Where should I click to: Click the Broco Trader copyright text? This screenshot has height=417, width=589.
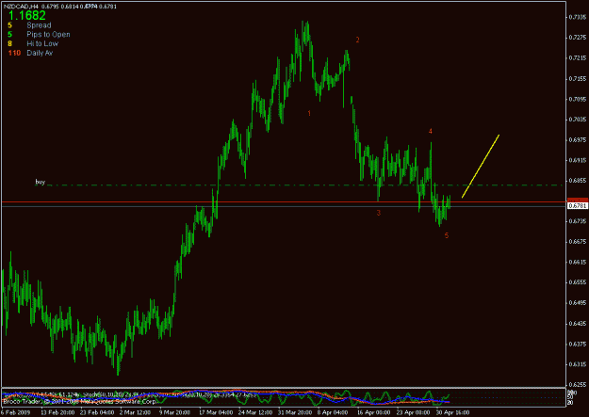(x=79, y=402)
